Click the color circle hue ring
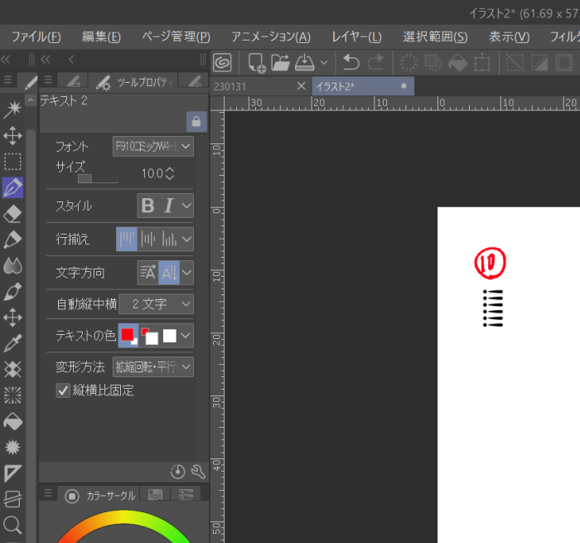Viewport: 580px width, 543px height. tap(124, 516)
